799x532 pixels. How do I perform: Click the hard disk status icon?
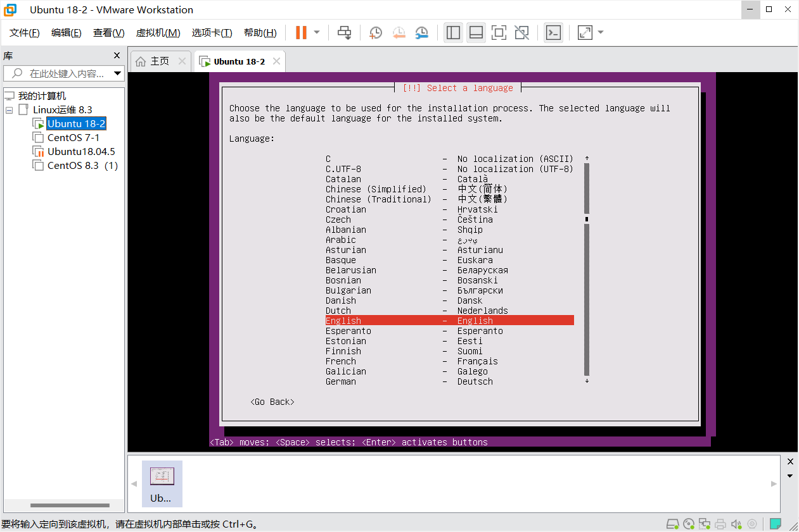[x=673, y=524]
